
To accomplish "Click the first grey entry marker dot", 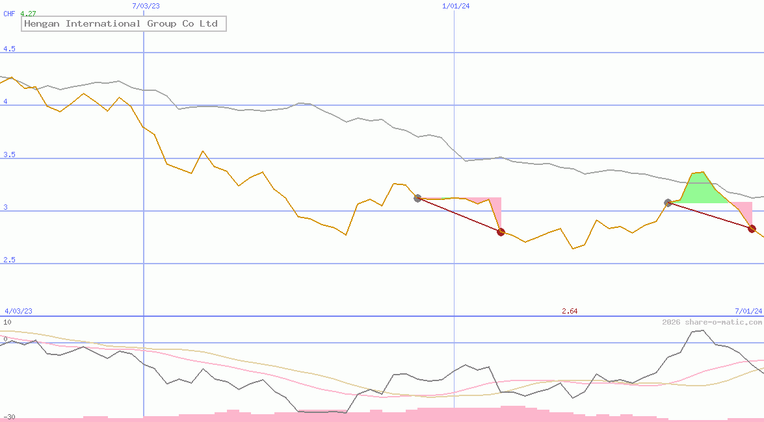I will pyautogui.click(x=417, y=198).
